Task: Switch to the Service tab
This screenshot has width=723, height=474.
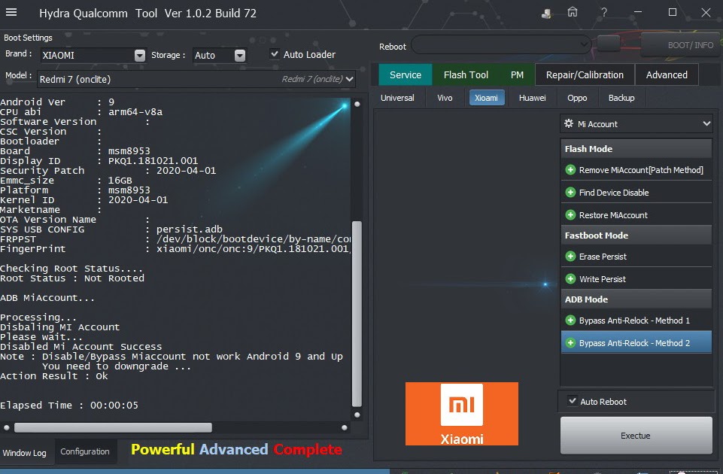Action: (406, 74)
